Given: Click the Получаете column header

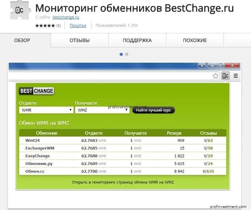Looking at the screenshot, I should (x=135, y=133).
